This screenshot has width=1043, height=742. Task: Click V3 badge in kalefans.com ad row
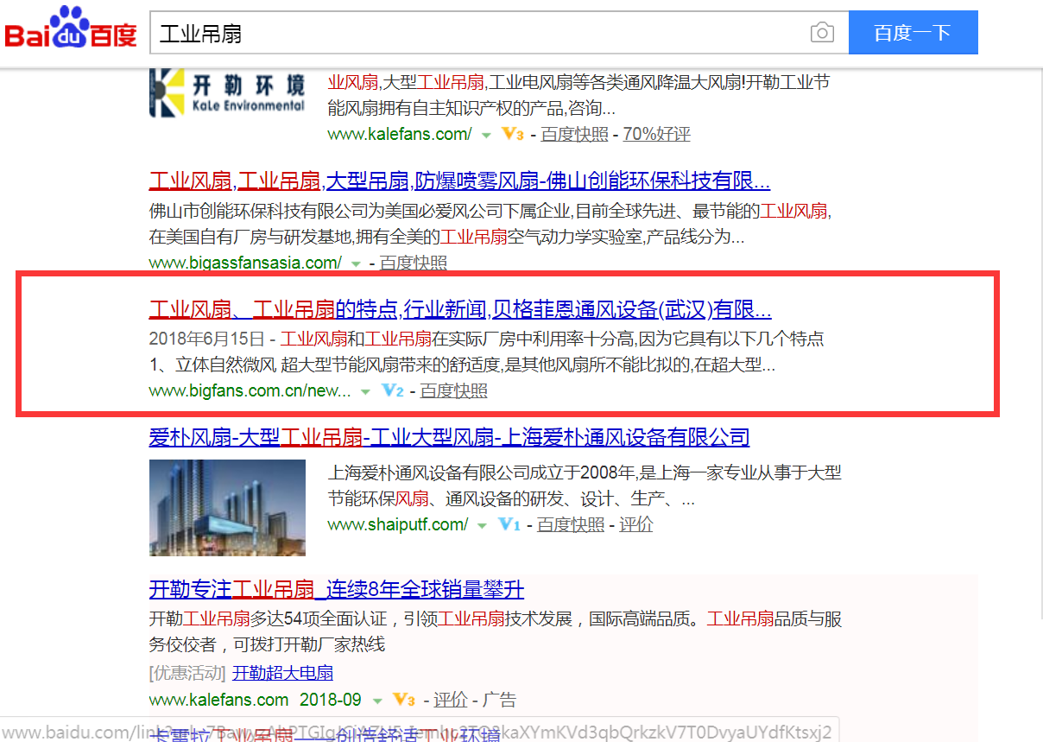tap(404, 699)
